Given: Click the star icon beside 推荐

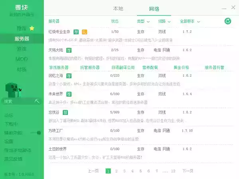Looking at the screenshot, I should tap(32, 28).
